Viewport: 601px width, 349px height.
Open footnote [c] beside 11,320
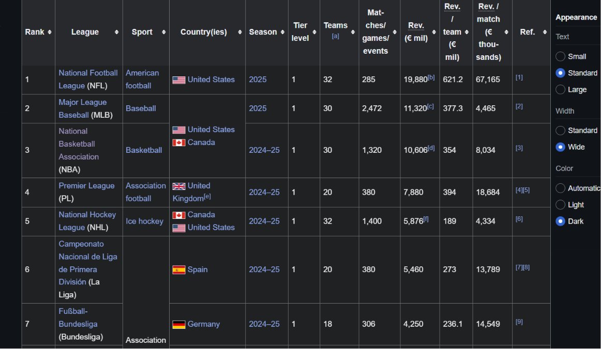point(430,106)
